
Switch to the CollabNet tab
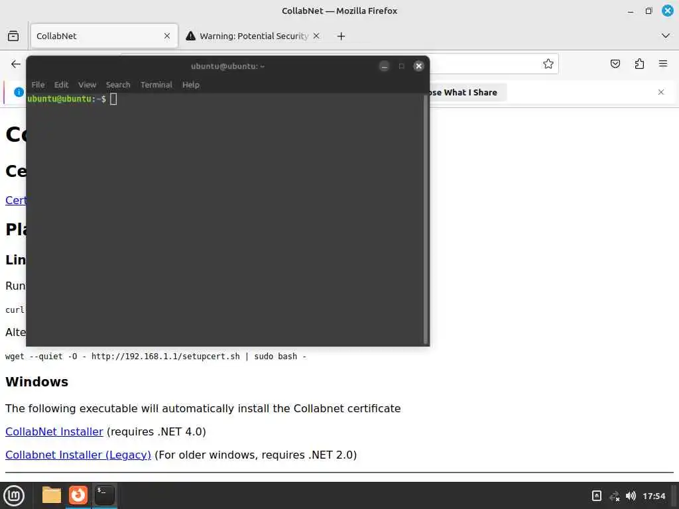tap(104, 36)
